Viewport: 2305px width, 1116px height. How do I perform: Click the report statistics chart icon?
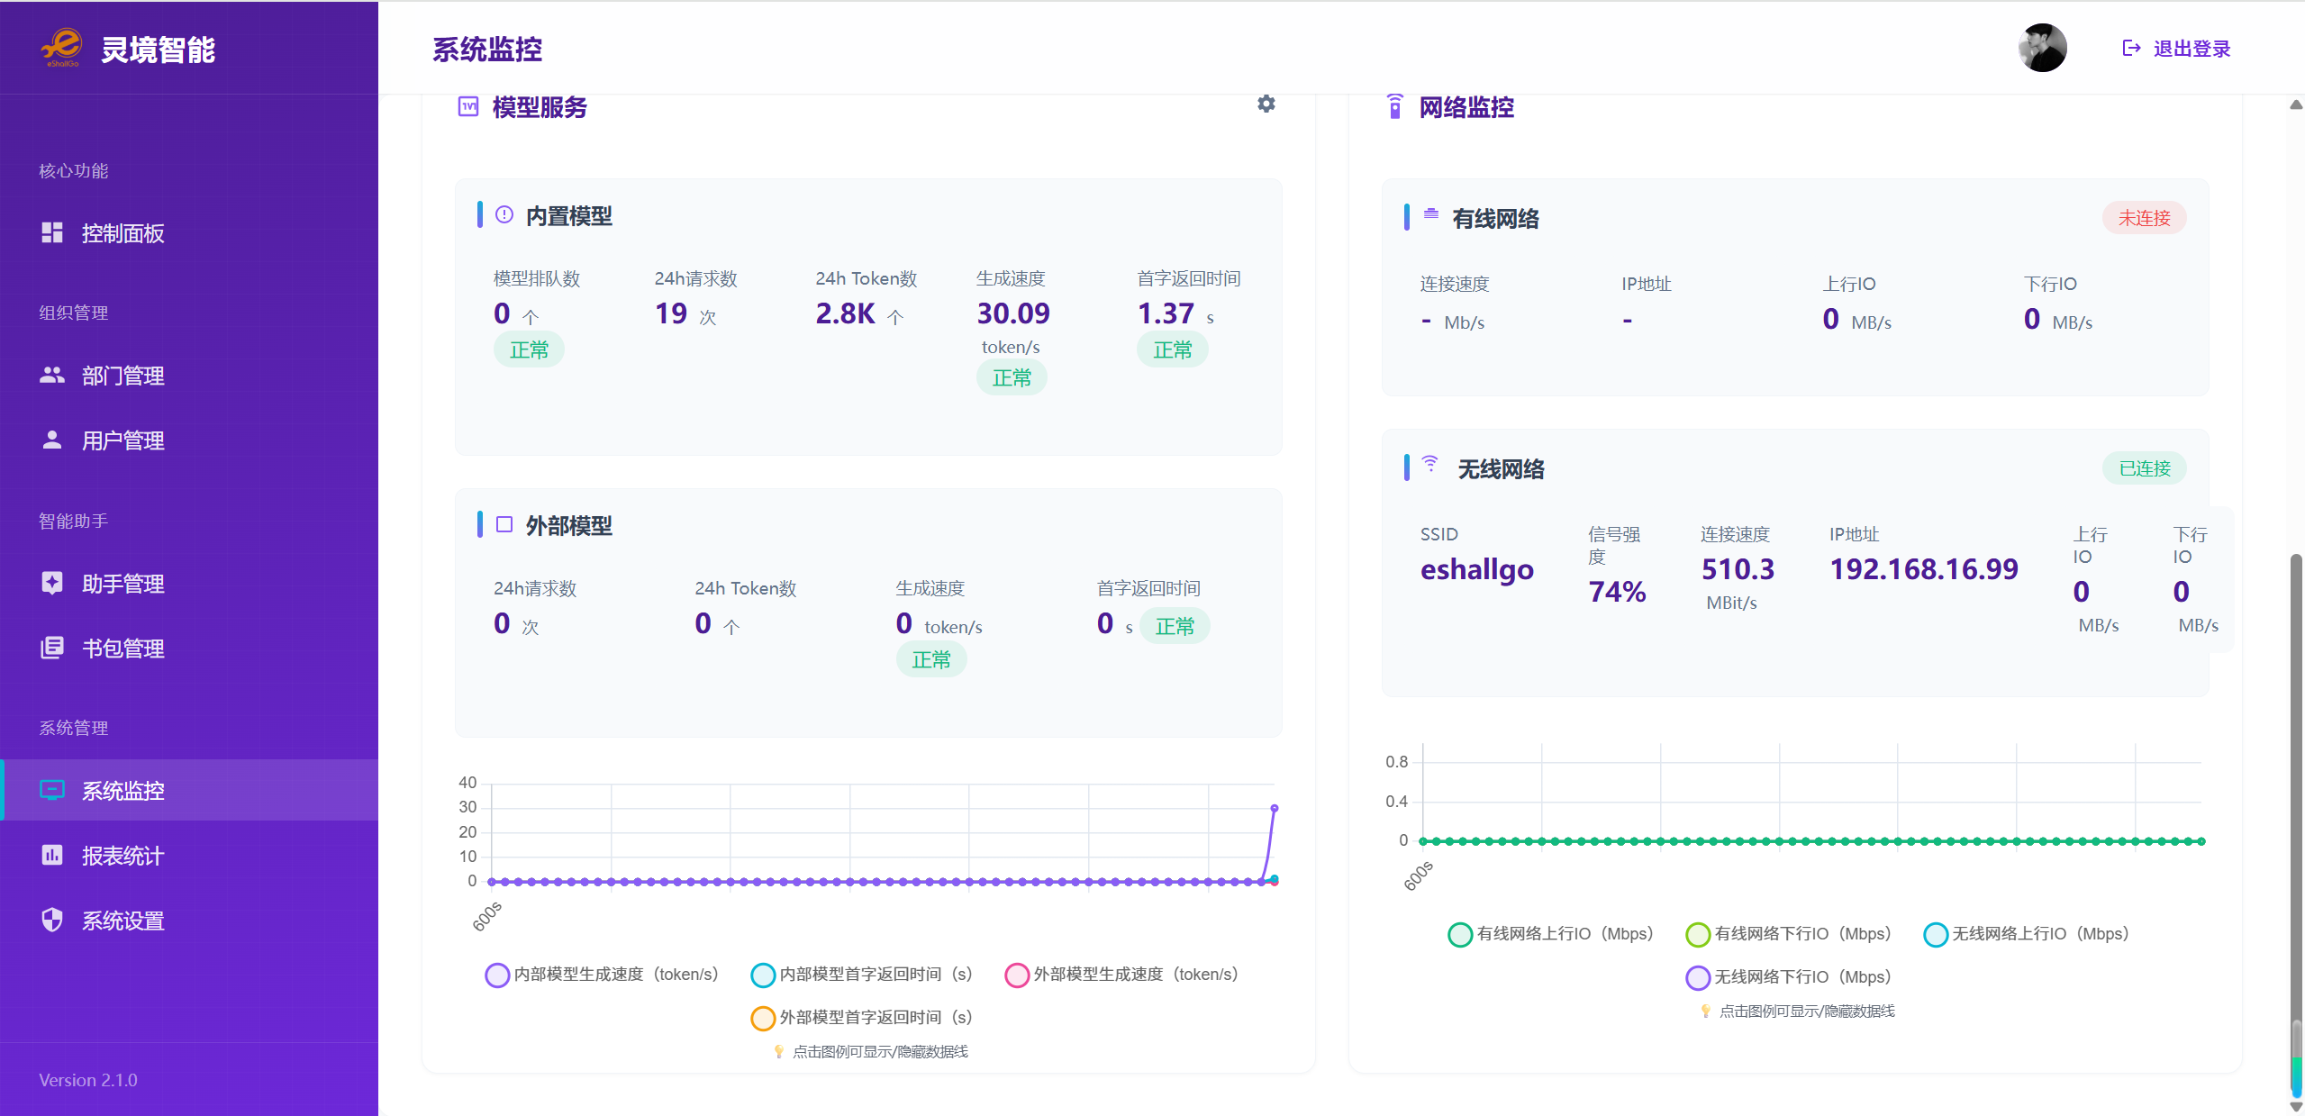tap(52, 856)
